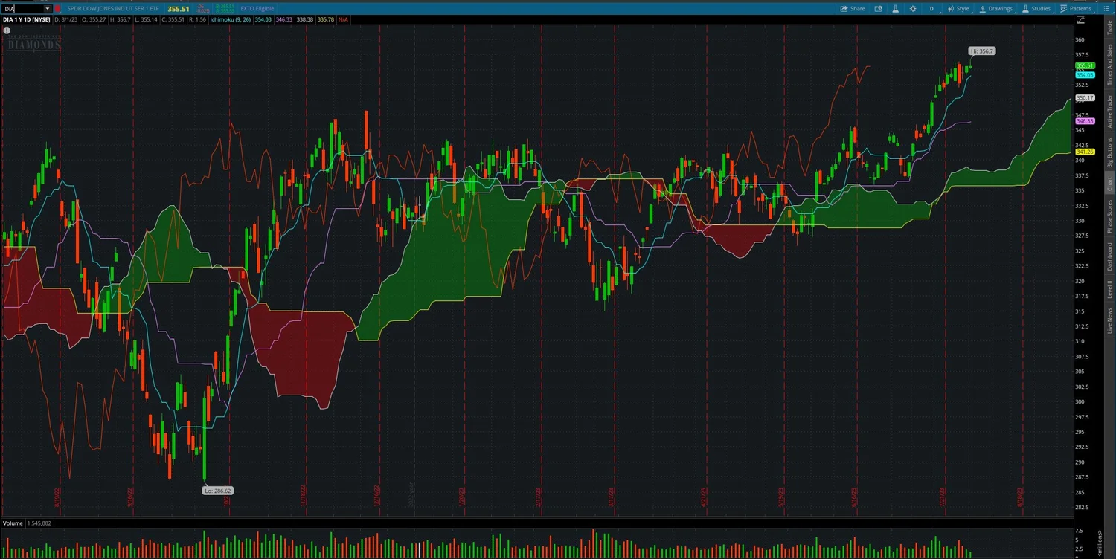Viewport: 1116px width, 559px height.
Task: Open the chart info icon
Action: click(x=6, y=30)
